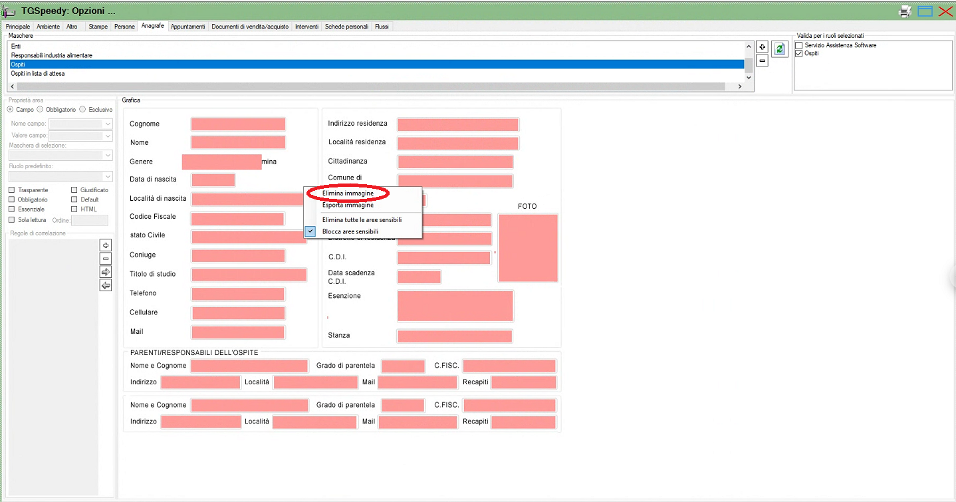Image resolution: width=956 pixels, height=502 pixels.
Task: Expand the Maschera di selezione combo box
Action: [x=108, y=156]
